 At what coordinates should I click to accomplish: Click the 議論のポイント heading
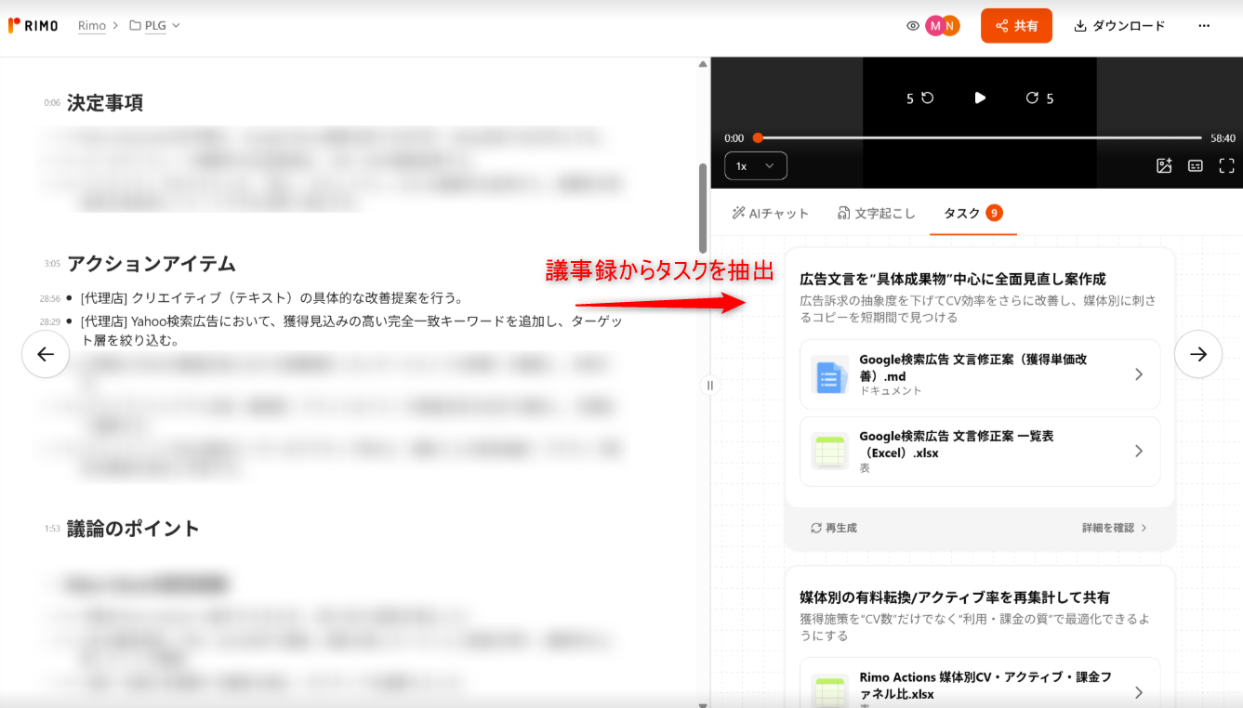pos(133,529)
